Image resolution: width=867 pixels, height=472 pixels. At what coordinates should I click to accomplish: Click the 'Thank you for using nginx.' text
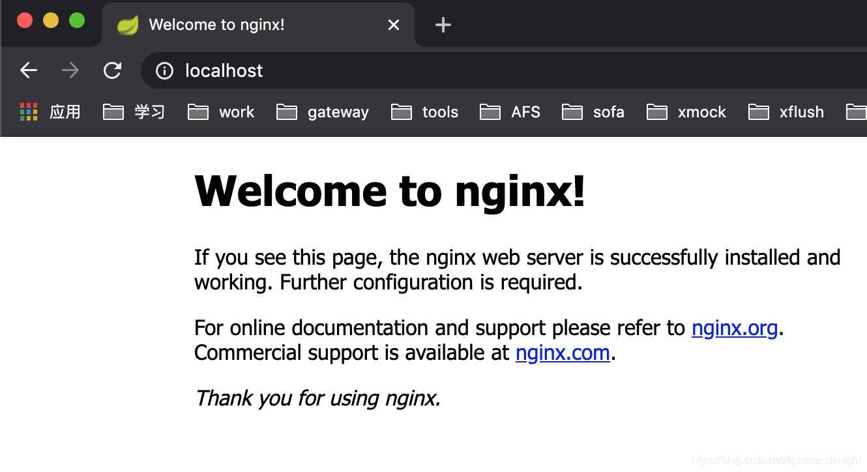tap(317, 398)
